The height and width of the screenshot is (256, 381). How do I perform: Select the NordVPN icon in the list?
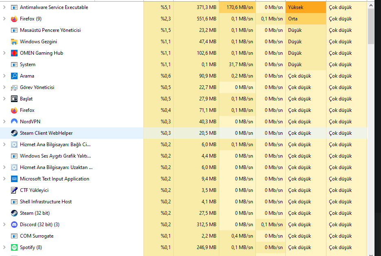14,122
